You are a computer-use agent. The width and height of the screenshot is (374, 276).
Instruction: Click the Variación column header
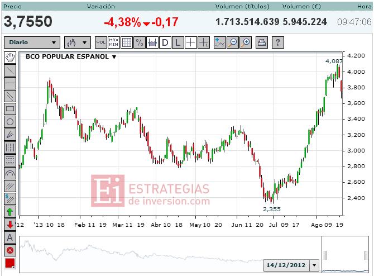101,7
